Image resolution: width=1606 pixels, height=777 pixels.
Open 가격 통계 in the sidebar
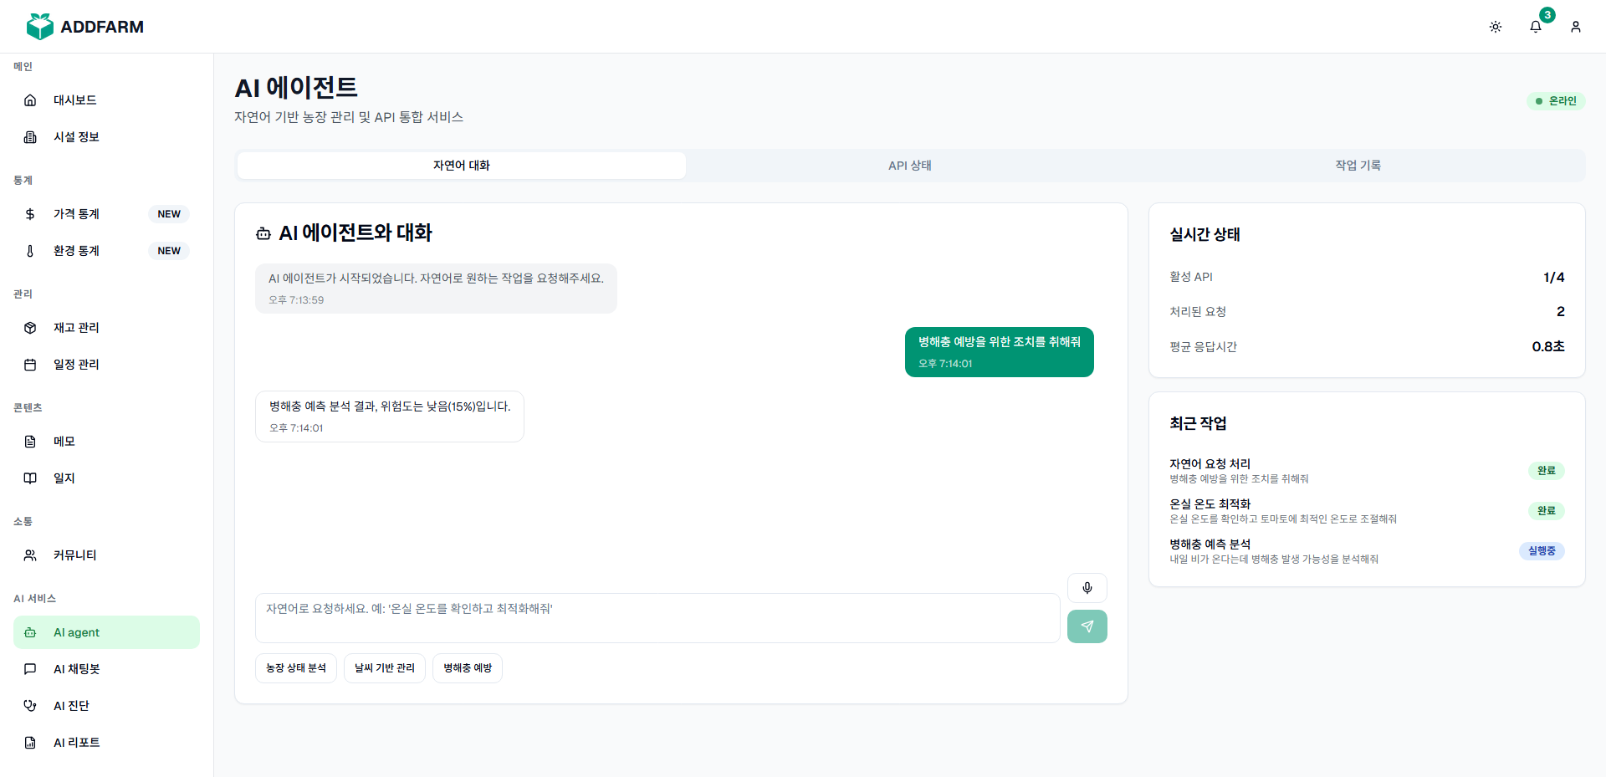77,214
